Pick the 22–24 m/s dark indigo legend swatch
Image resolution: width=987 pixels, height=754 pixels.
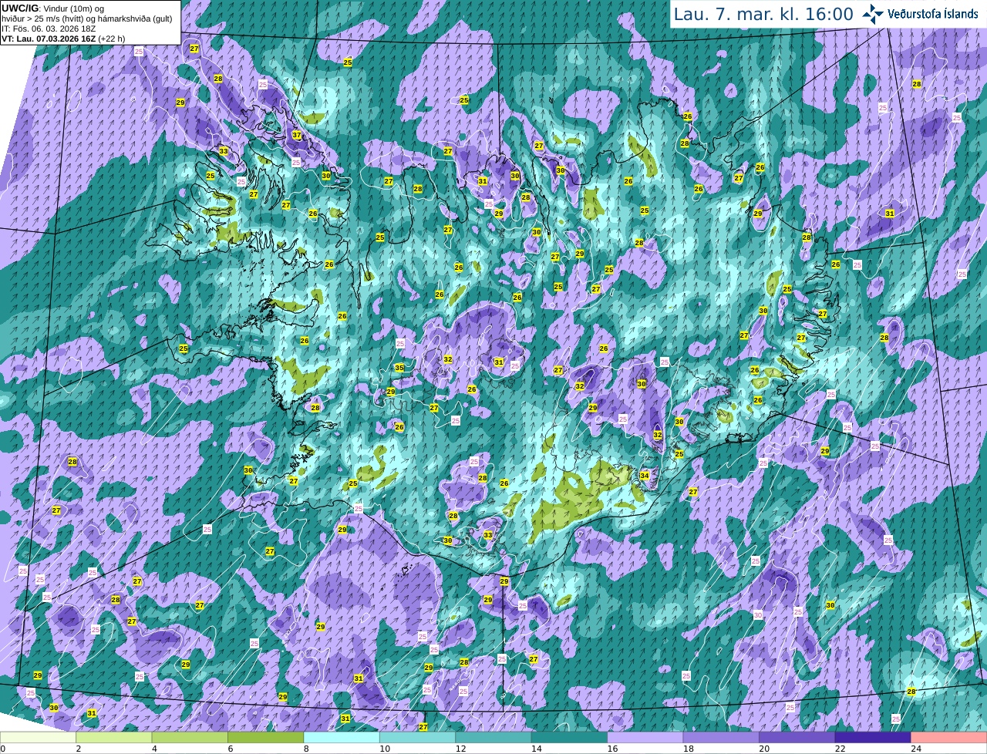(x=873, y=738)
